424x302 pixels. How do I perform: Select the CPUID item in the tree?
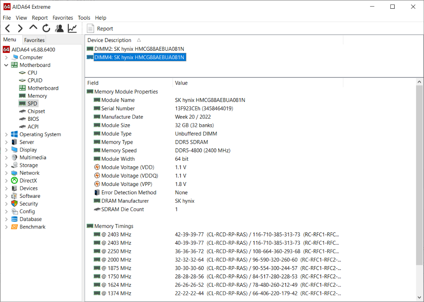35,81
